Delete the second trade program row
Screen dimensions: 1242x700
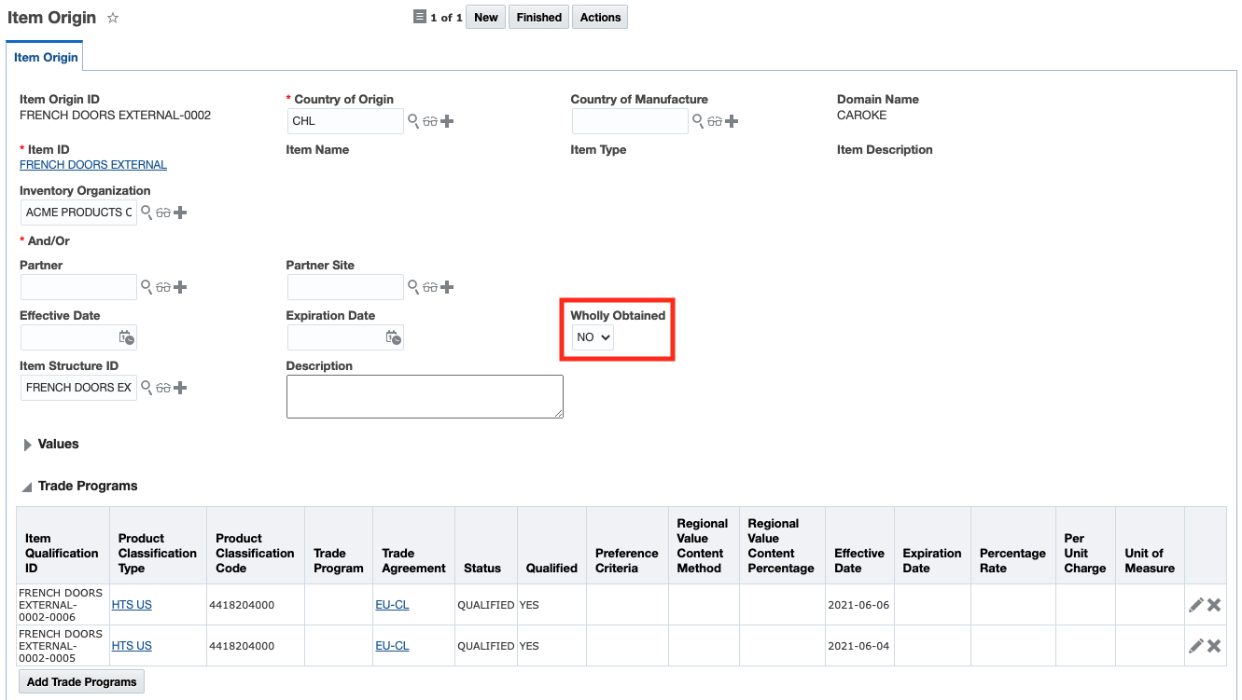point(1214,646)
